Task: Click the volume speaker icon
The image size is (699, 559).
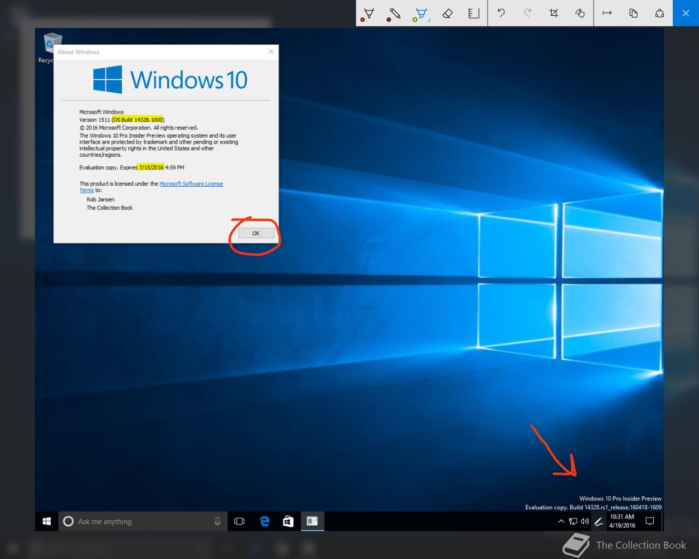Action: pos(585,521)
